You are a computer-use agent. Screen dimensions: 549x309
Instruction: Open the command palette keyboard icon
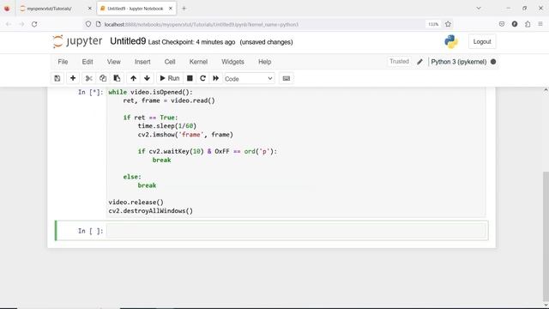click(x=287, y=78)
